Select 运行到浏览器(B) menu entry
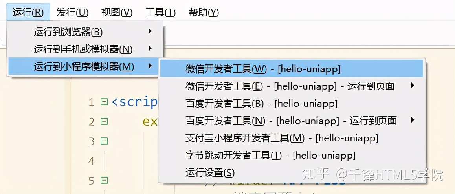The height and width of the screenshot is (194, 455). (x=85, y=31)
